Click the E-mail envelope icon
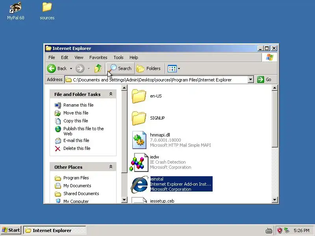The width and height of the screenshot is (315, 236). tap(58, 141)
